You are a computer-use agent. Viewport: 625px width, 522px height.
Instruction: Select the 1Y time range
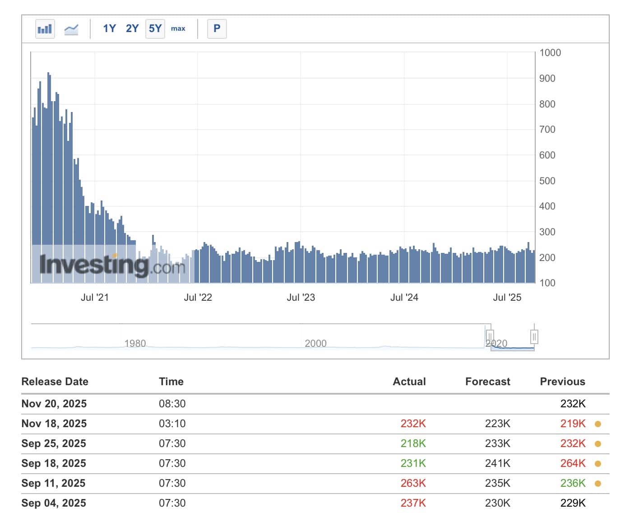click(x=109, y=29)
